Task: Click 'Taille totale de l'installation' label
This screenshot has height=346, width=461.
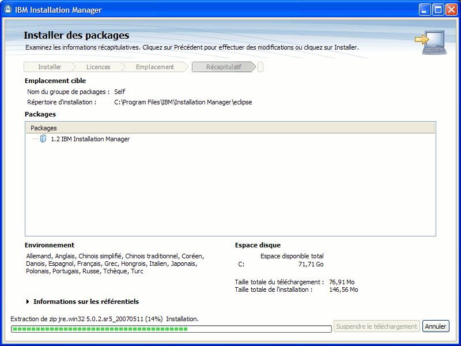Action: pyautogui.click(x=273, y=289)
